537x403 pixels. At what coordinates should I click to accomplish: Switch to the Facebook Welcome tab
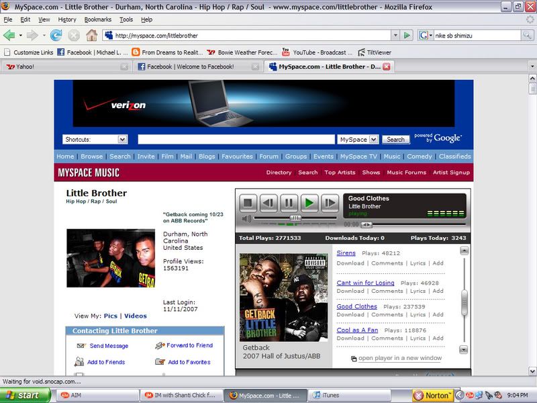(197, 66)
